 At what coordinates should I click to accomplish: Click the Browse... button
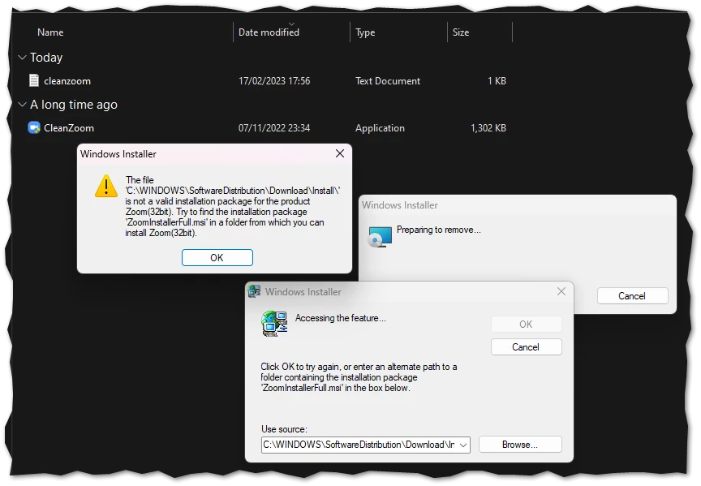coord(520,445)
